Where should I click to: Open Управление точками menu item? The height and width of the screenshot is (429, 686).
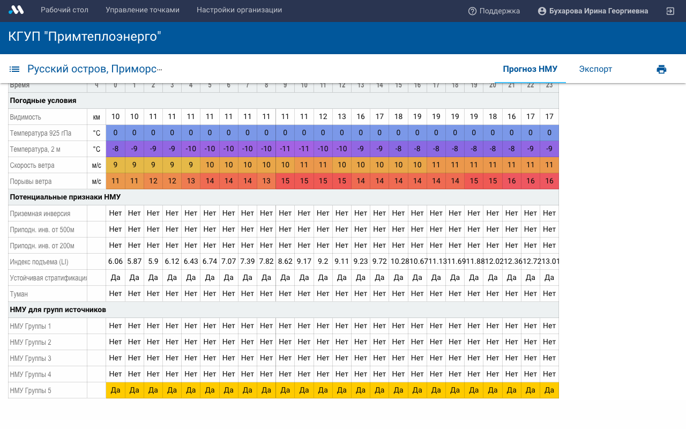click(143, 10)
